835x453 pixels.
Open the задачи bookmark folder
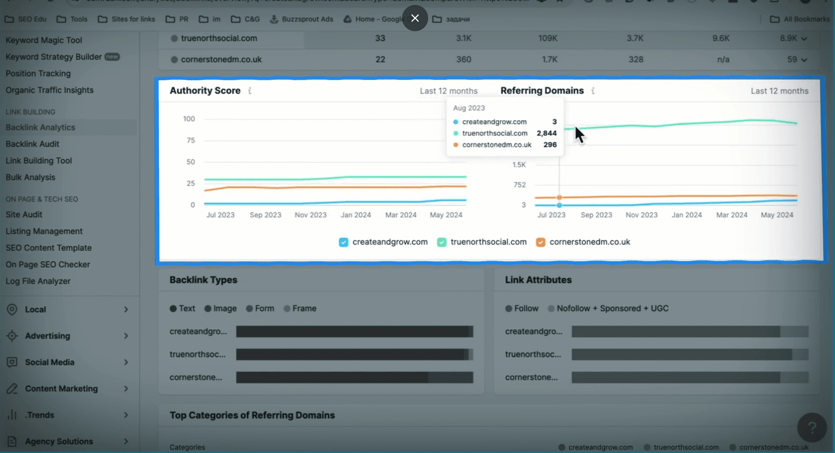(x=451, y=19)
